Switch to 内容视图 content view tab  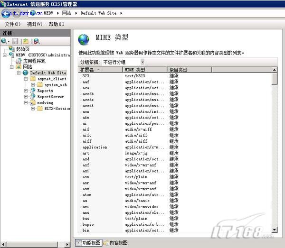[115, 243]
